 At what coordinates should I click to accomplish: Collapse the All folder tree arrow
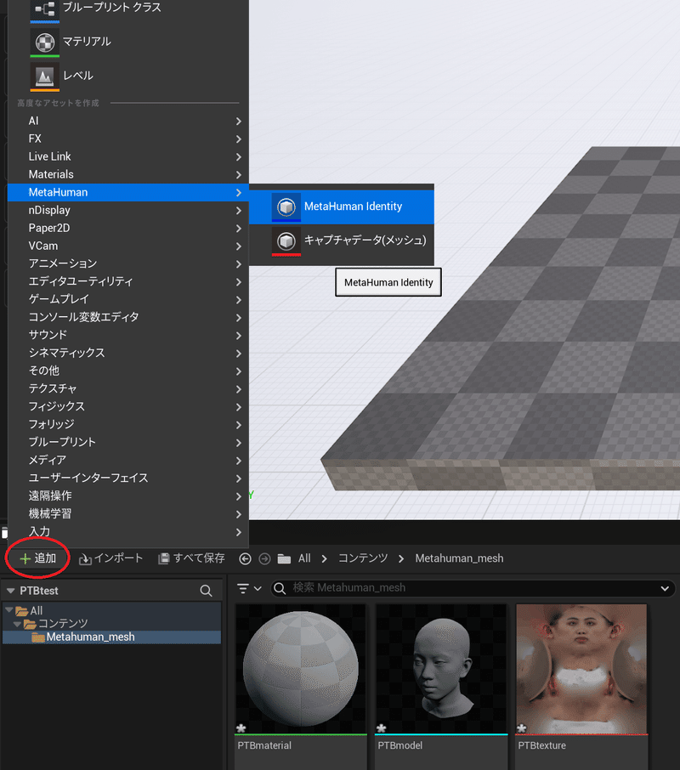pos(8,610)
